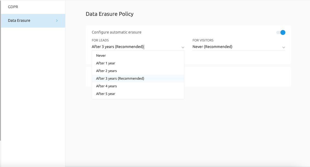Select 'After 3 years (Recommended)' list option
The height and width of the screenshot is (167, 310).
click(x=120, y=78)
